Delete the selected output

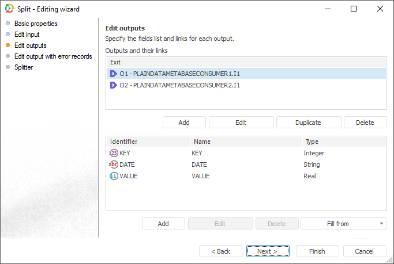click(365, 123)
